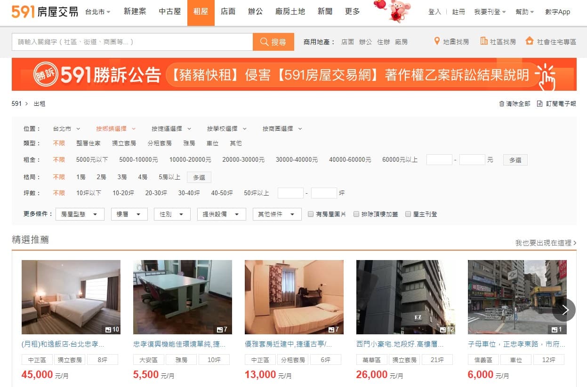
Task: Click the 清除全部 trash icon
Action: [502, 103]
